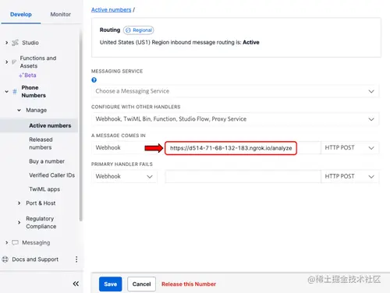390x293 pixels.
Task: Click Release this Number link
Action: pyautogui.click(x=189, y=284)
